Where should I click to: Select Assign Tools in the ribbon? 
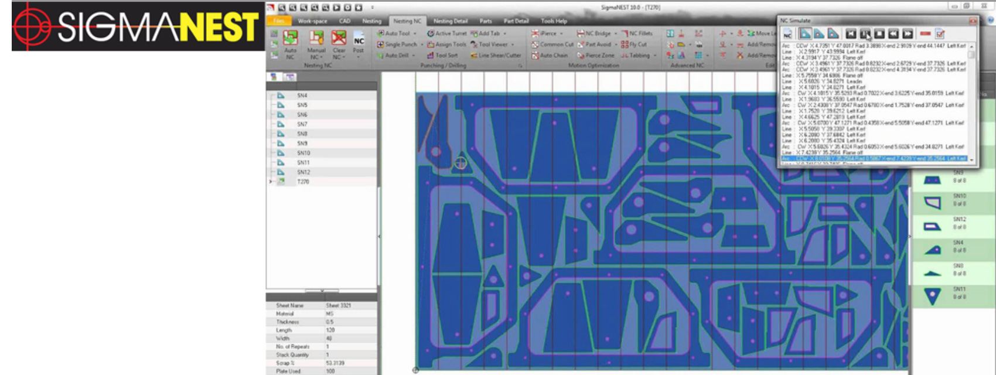click(x=447, y=45)
